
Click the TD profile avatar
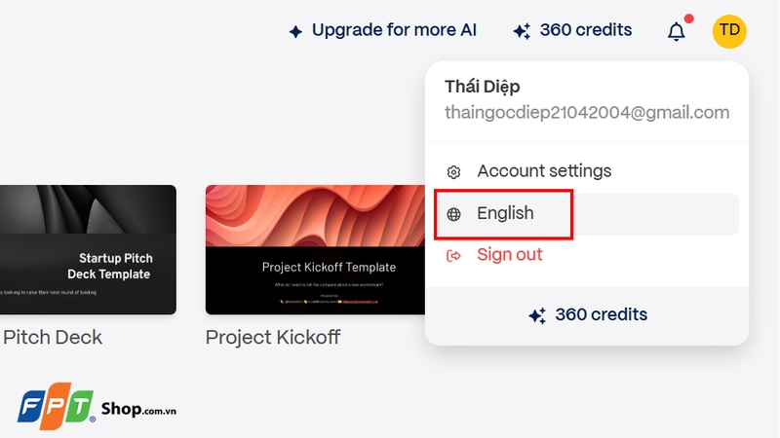729,31
